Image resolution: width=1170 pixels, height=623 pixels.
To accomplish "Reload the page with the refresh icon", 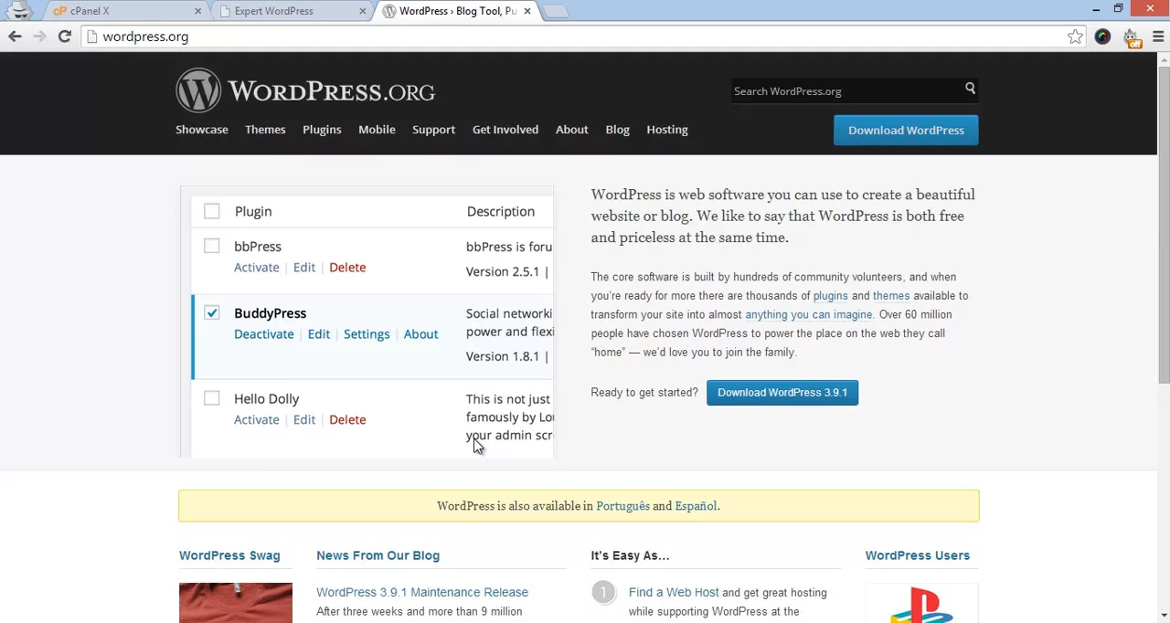I will 64,37.
